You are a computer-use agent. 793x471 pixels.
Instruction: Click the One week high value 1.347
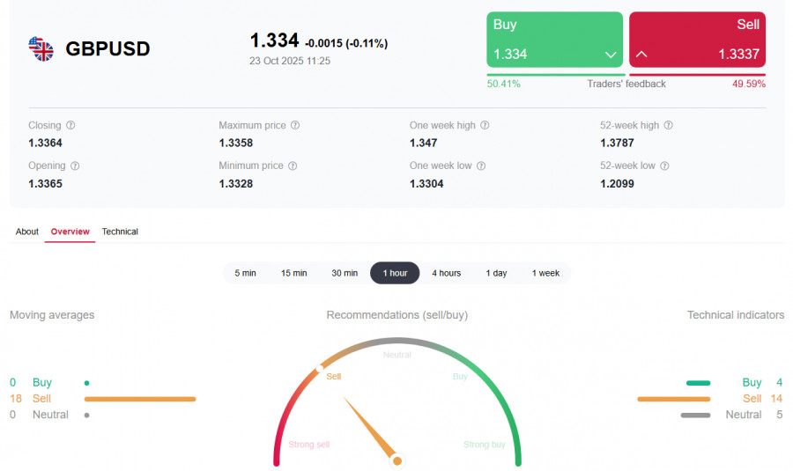(423, 143)
